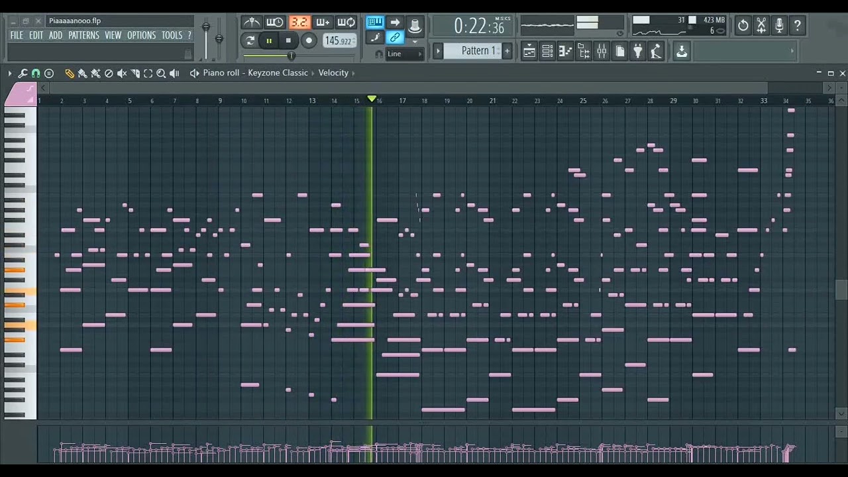This screenshot has width=848, height=477.
Task: Choose the Select tool
Action: click(x=148, y=73)
